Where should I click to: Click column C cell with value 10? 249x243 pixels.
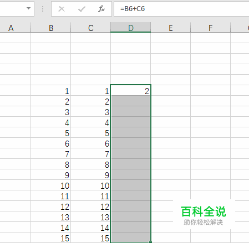tap(91, 185)
